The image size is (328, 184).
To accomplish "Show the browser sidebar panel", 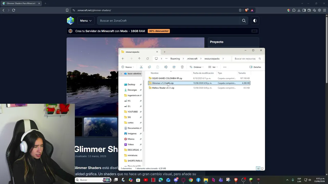I will pos(304,10).
